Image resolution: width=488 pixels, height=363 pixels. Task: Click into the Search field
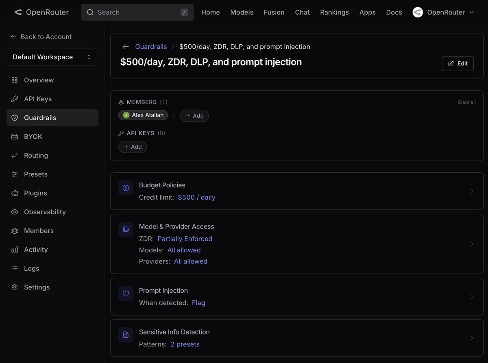coord(137,12)
